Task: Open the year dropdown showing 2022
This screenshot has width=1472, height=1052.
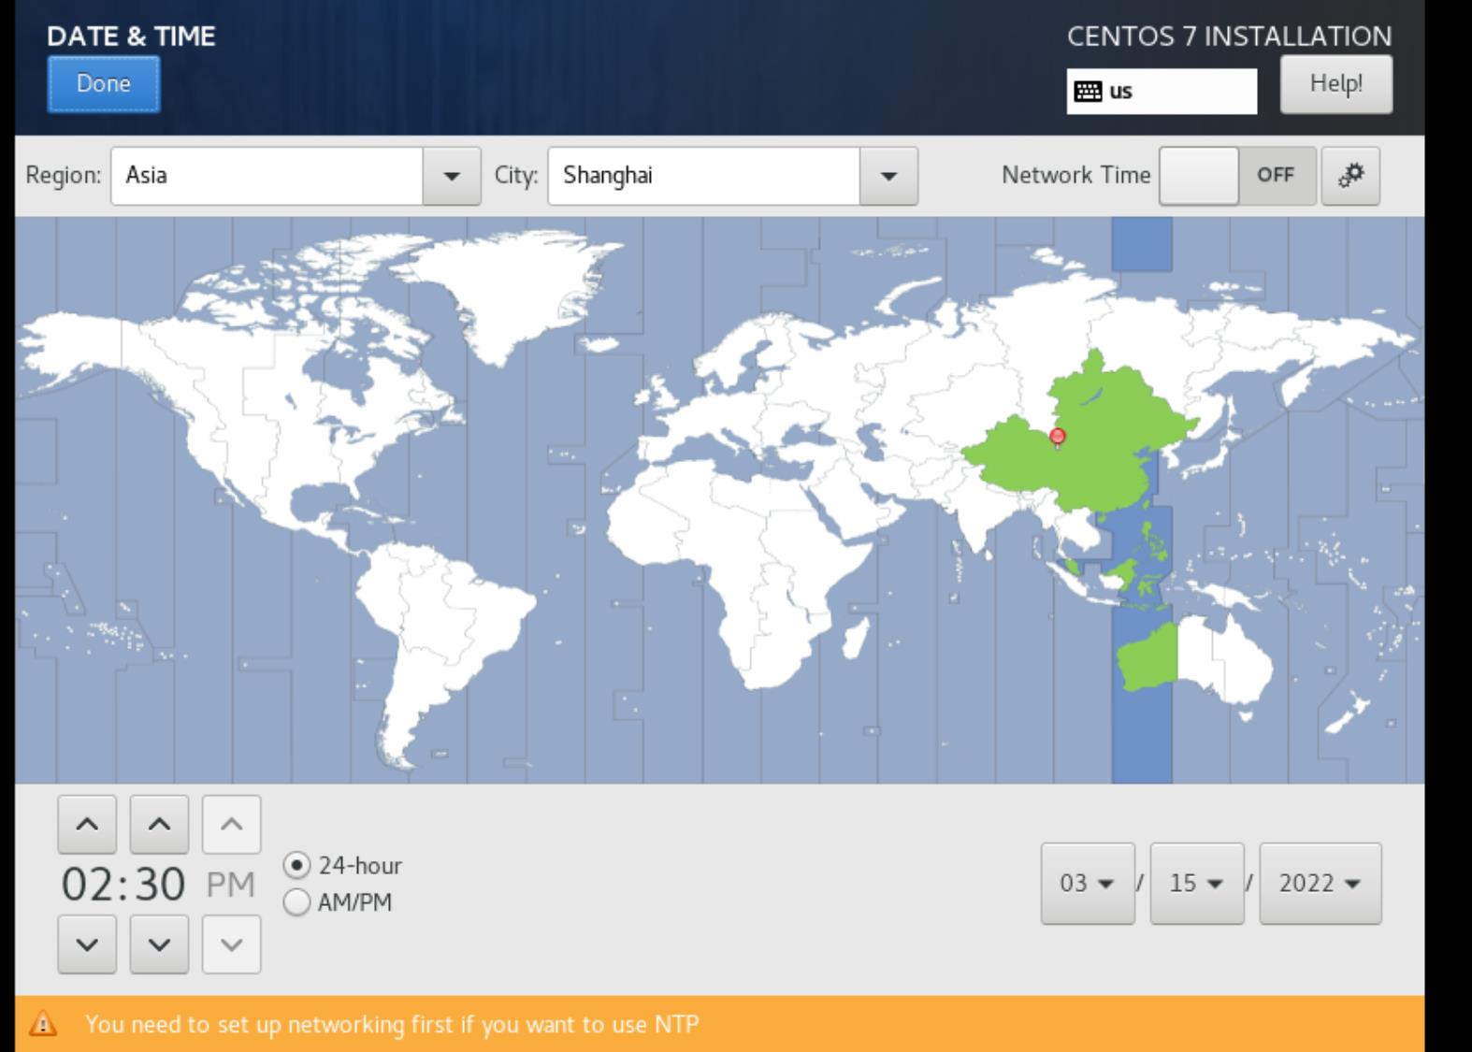Action: point(1320,884)
